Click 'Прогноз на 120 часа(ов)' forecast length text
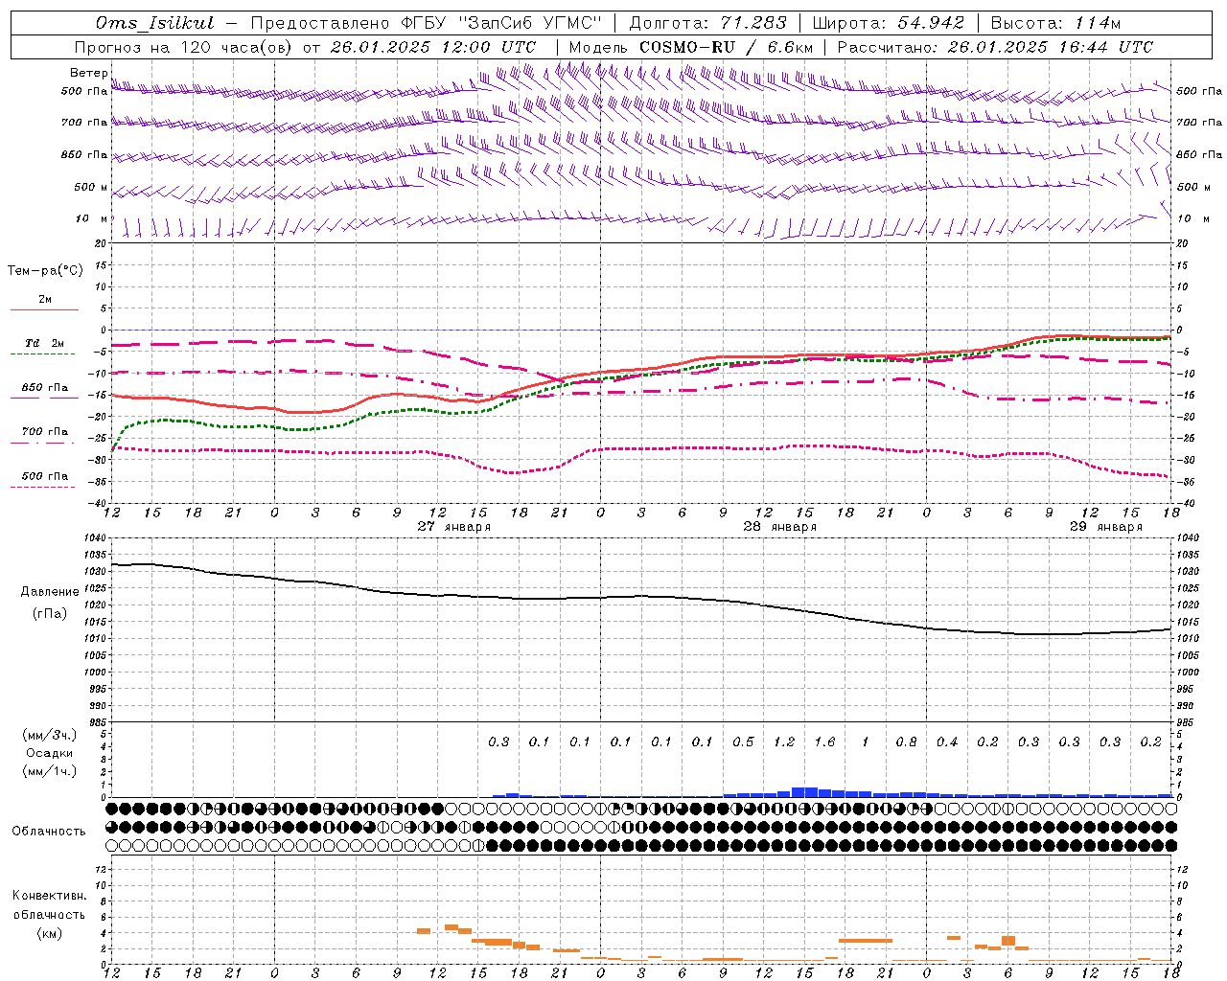 pos(184,47)
